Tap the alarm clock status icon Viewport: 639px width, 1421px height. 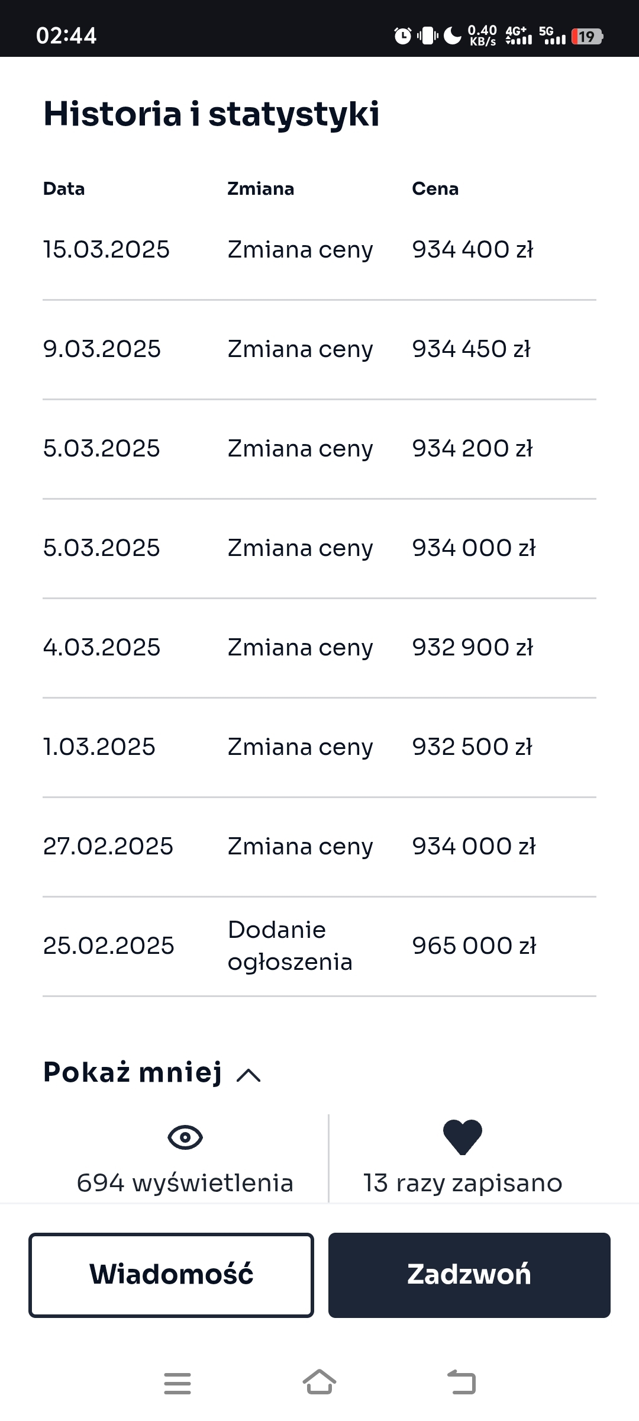[402, 36]
